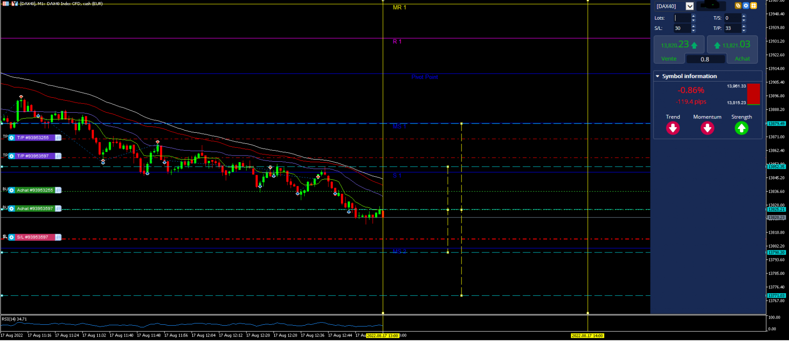Click the 13879.49 price axis tag
Viewport: 789px width, 341px height.
tap(776, 124)
